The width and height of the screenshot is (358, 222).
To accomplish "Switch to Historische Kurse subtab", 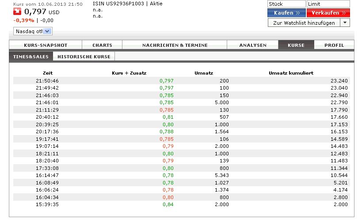I will pyautogui.click(x=84, y=56).
